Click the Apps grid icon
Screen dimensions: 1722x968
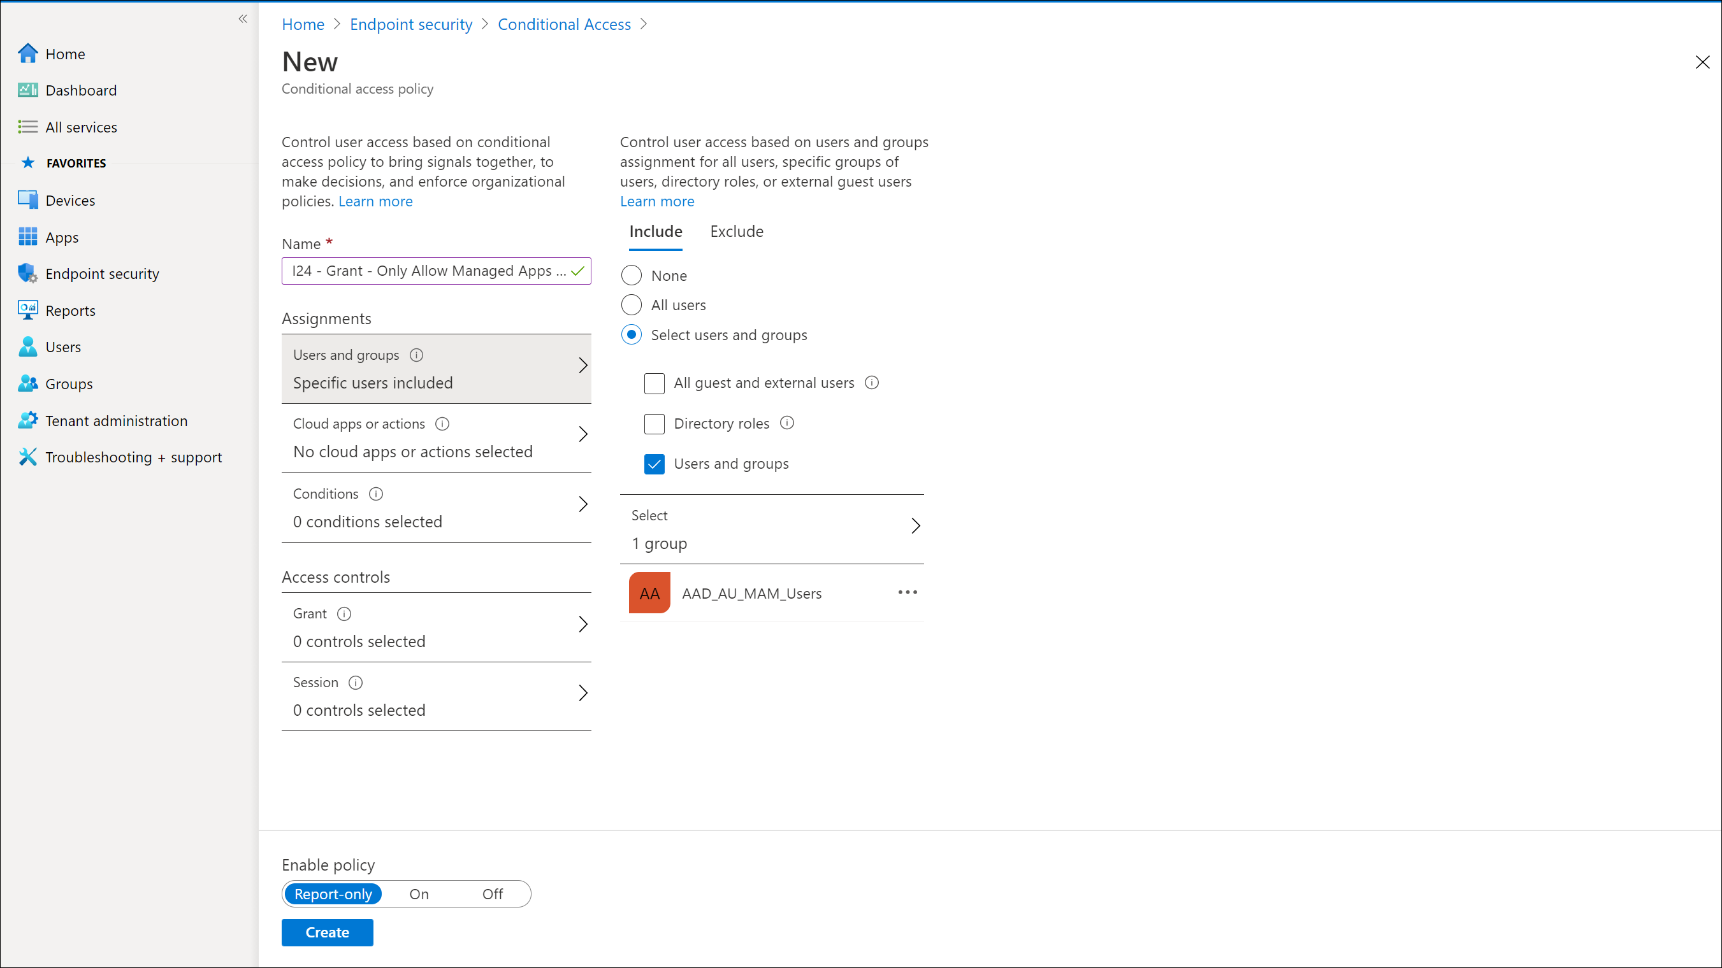[27, 236]
